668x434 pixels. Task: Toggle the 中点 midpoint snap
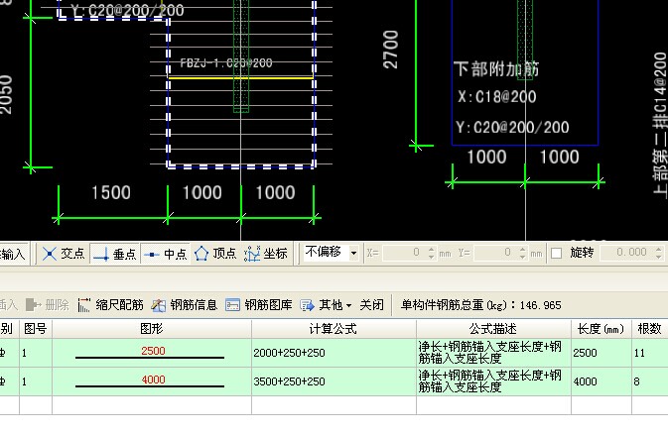(x=166, y=254)
